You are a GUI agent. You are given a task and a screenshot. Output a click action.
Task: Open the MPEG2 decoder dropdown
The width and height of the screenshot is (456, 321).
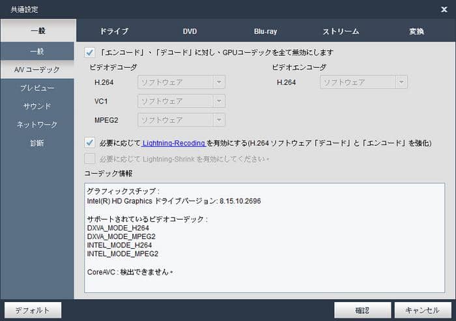[x=181, y=120]
